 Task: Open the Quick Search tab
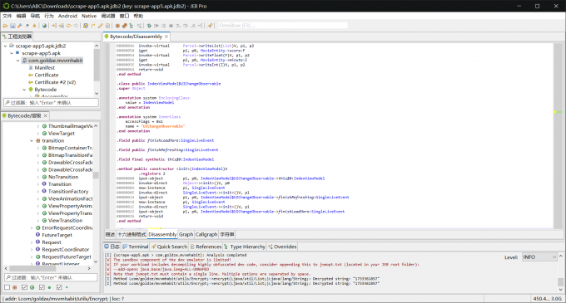169,247
